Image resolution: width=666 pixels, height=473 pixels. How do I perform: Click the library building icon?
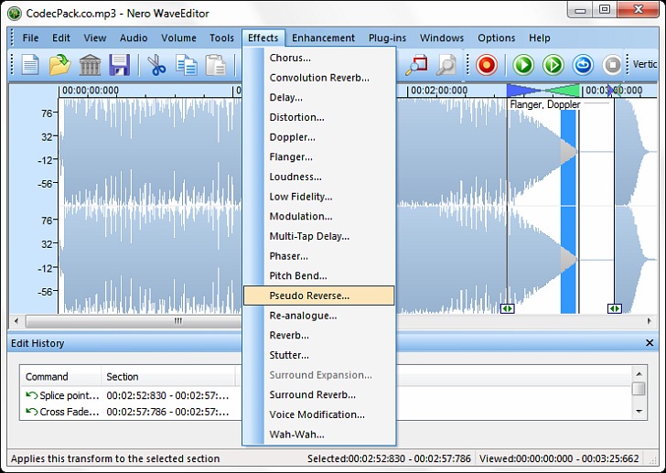tap(90, 65)
